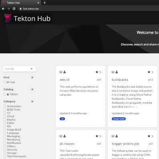Click the Category filter heading
Screen dimensions: 159x159
click(10, 101)
